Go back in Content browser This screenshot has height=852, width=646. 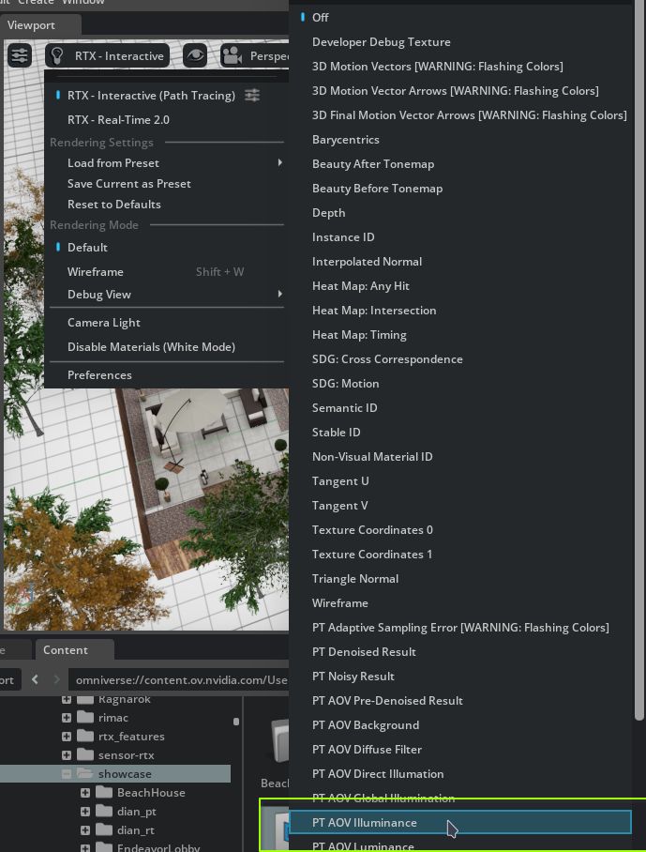coord(36,679)
